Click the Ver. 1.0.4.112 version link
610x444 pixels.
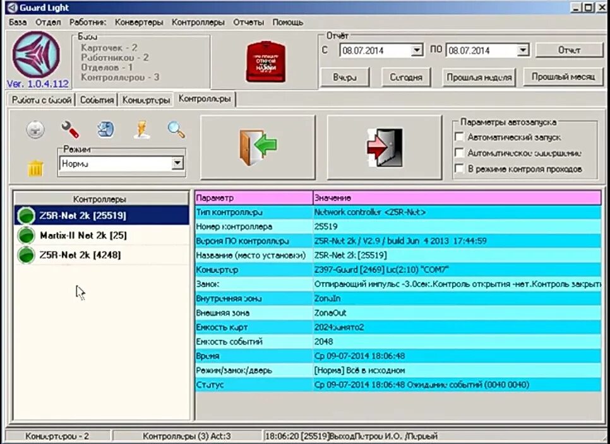[x=38, y=83]
